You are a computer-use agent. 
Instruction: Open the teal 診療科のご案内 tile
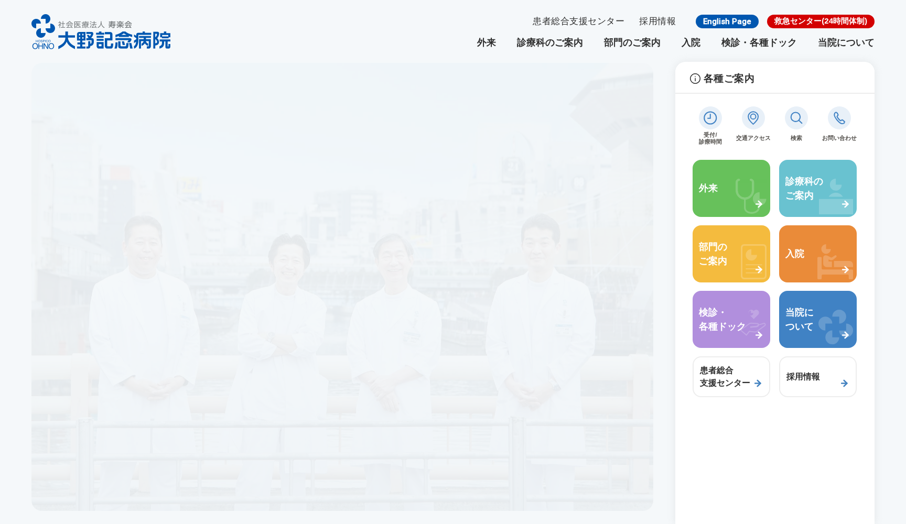point(817,188)
